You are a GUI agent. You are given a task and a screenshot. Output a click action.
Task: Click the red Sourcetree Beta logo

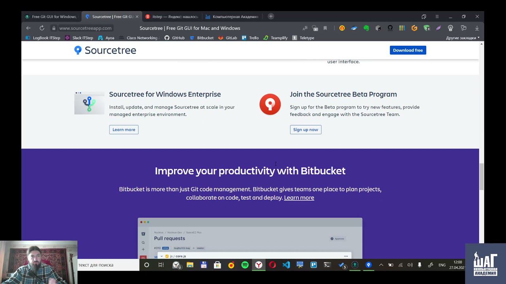tap(270, 104)
